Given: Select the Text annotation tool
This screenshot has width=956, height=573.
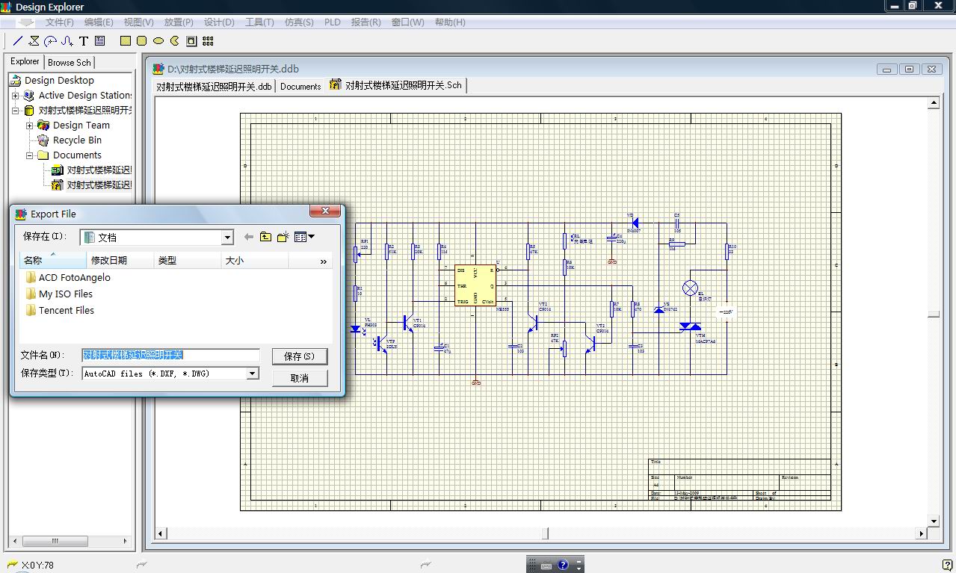Looking at the screenshot, I should (x=84, y=41).
